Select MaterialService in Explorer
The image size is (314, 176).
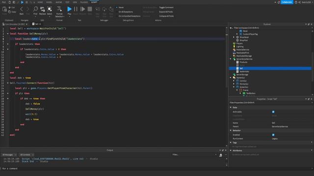point(242,50)
